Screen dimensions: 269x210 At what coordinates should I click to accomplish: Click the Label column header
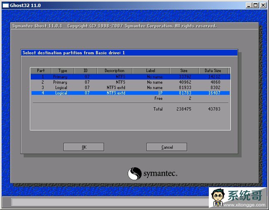tap(151, 70)
